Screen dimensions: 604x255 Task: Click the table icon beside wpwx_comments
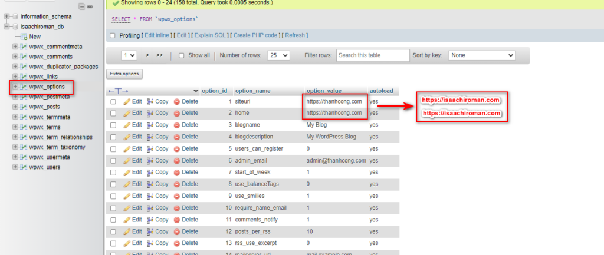tap(24, 57)
